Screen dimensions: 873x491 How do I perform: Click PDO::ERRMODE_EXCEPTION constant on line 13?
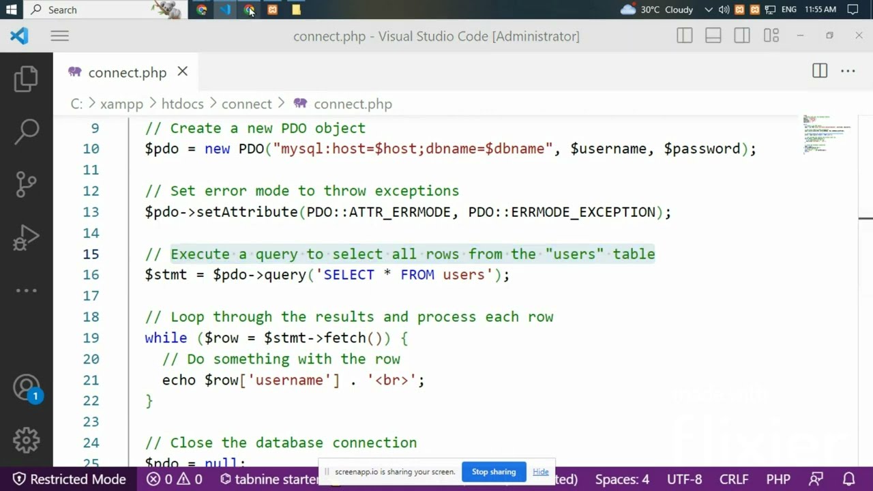pyautogui.click(x=561, y=212)
